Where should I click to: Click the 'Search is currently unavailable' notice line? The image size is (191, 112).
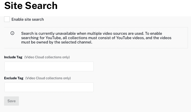(x=92, y=33)
